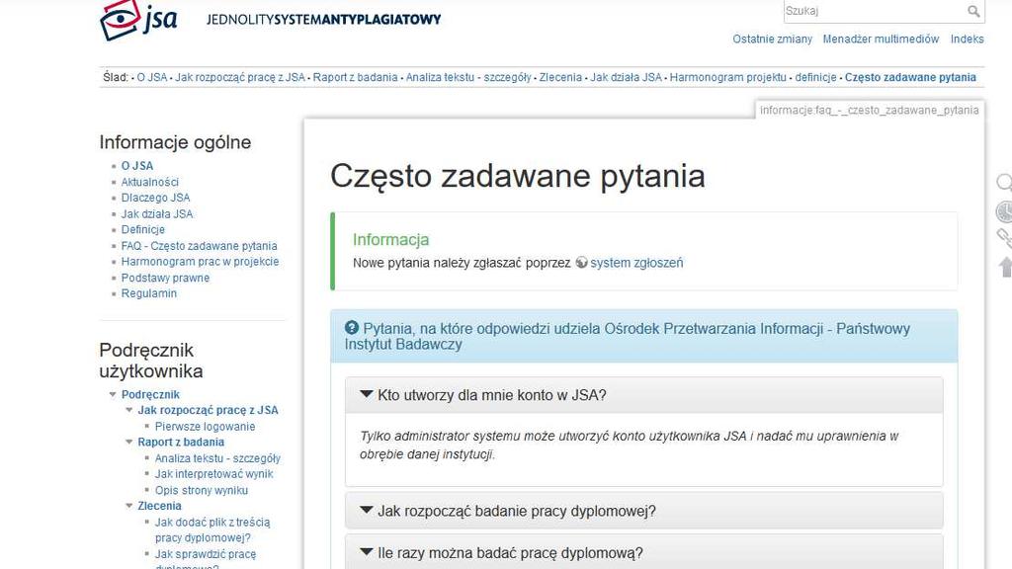The image size is (1012, 569).
Task: Click the 'Informacje ogólne' sidebar heading
Action: [175, 142]
